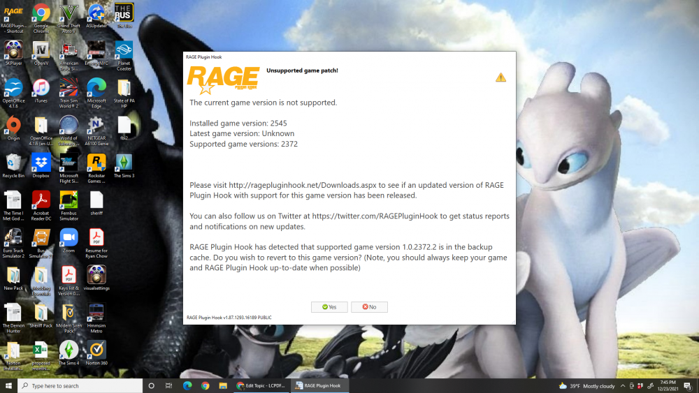The image size is (699, 393).
Task: Click the RAGE Plugin Hook logo
Action: (x=224, y=80)
